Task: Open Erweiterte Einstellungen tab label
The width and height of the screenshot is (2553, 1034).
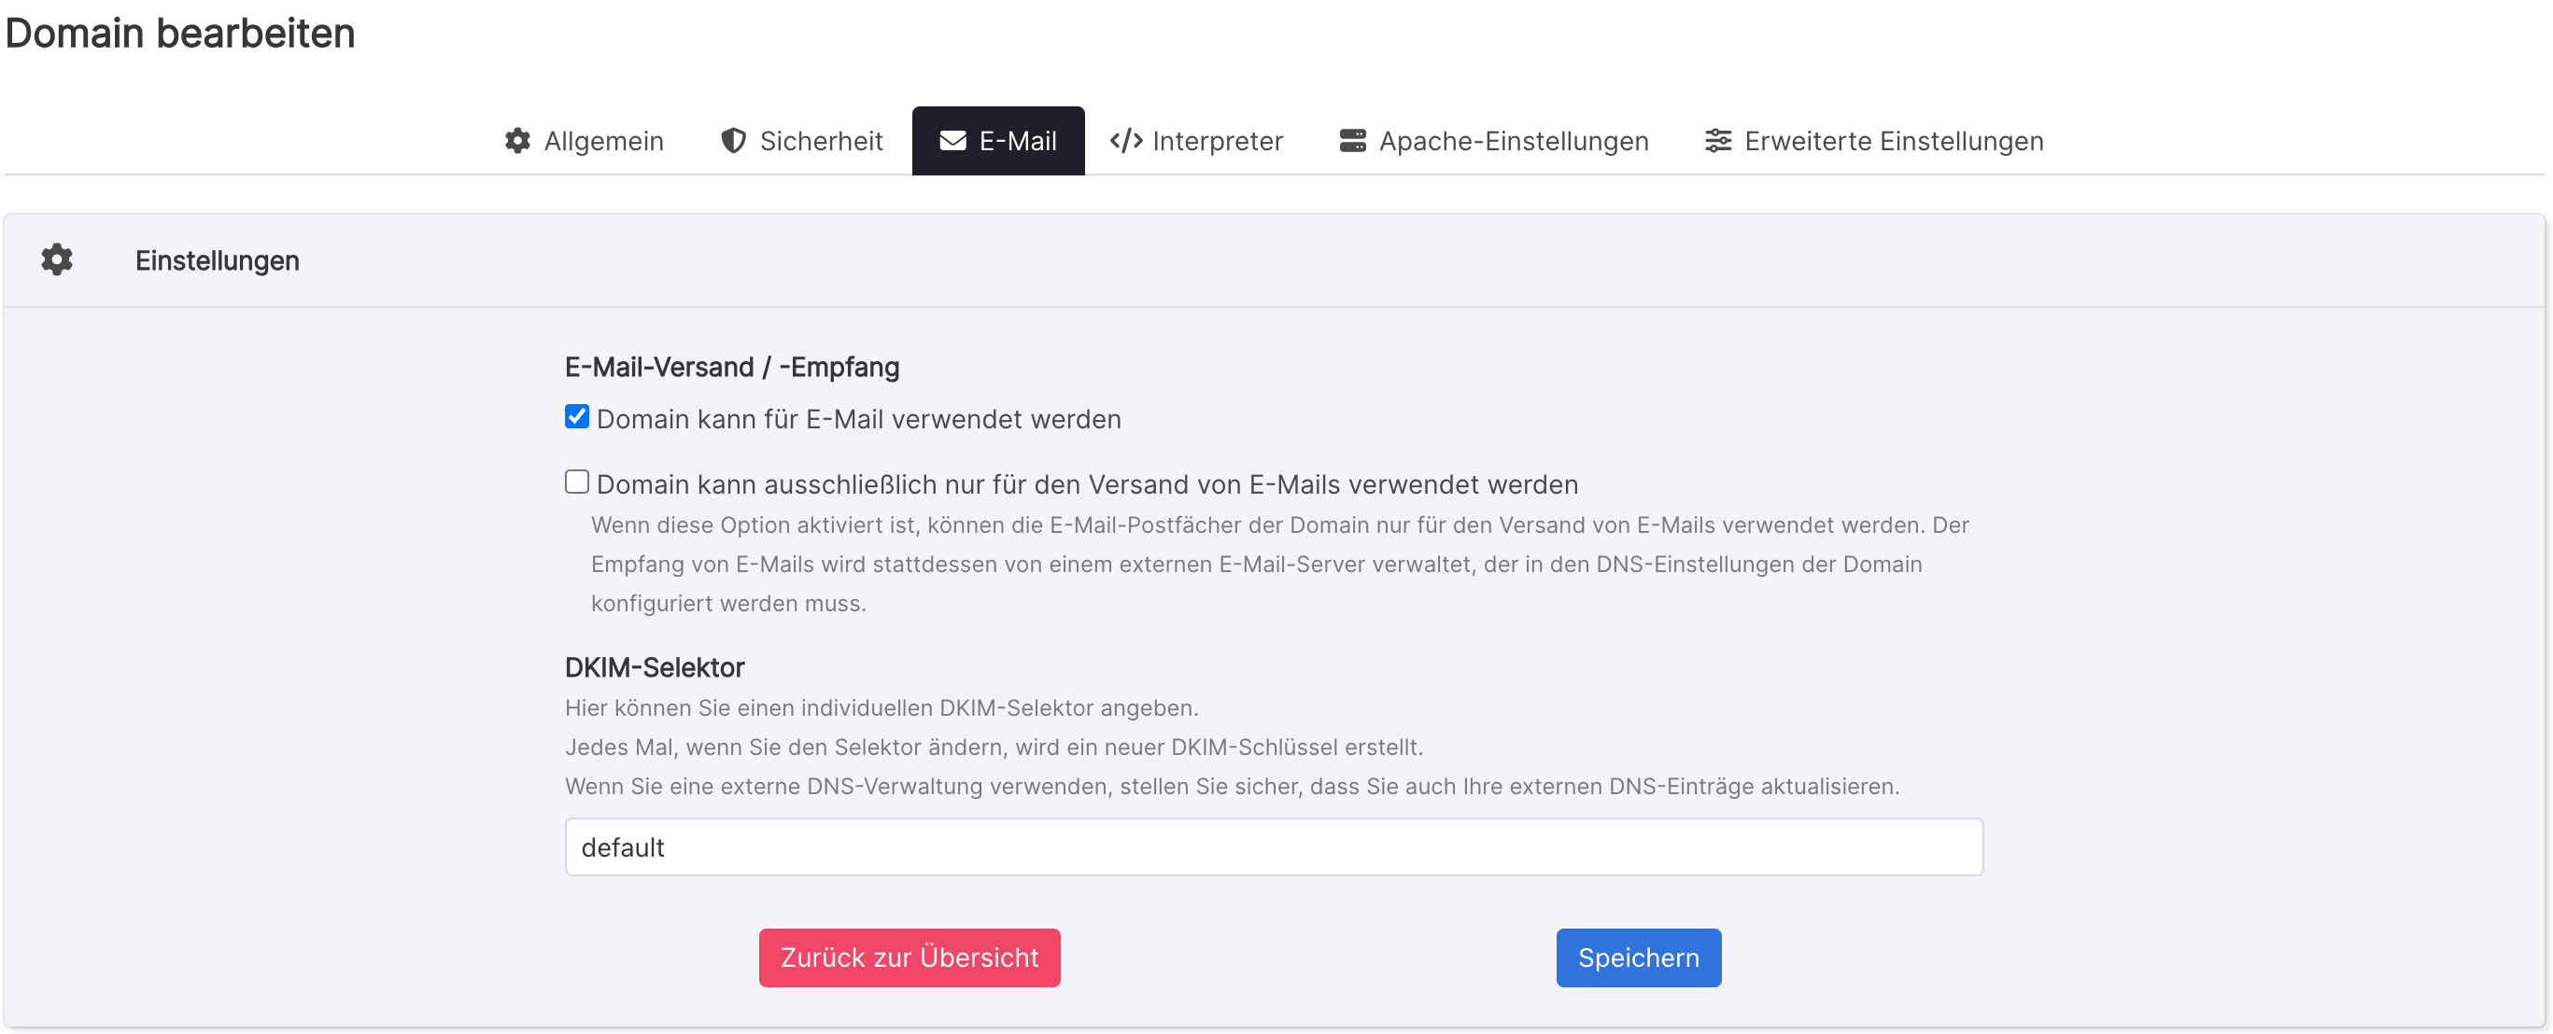Action: [x=1893, y=141]
